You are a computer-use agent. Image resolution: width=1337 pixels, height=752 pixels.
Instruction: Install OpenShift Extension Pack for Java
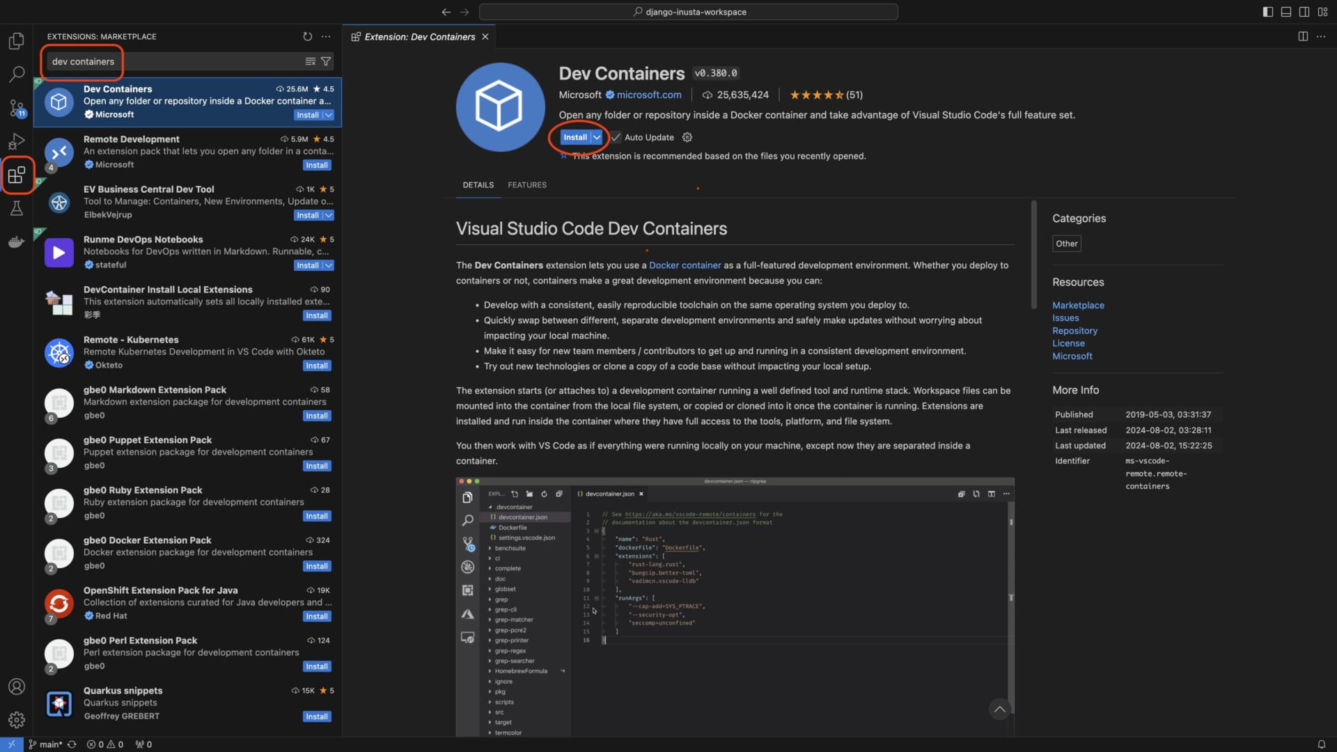click(317, 616)
